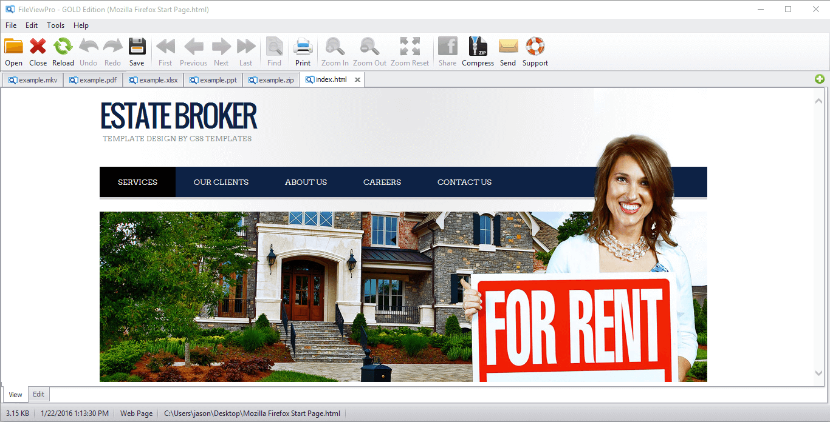Viewport: 830px width, 422px height.
Task: Click the Compress ZIP icon
Action: (478, 47)
